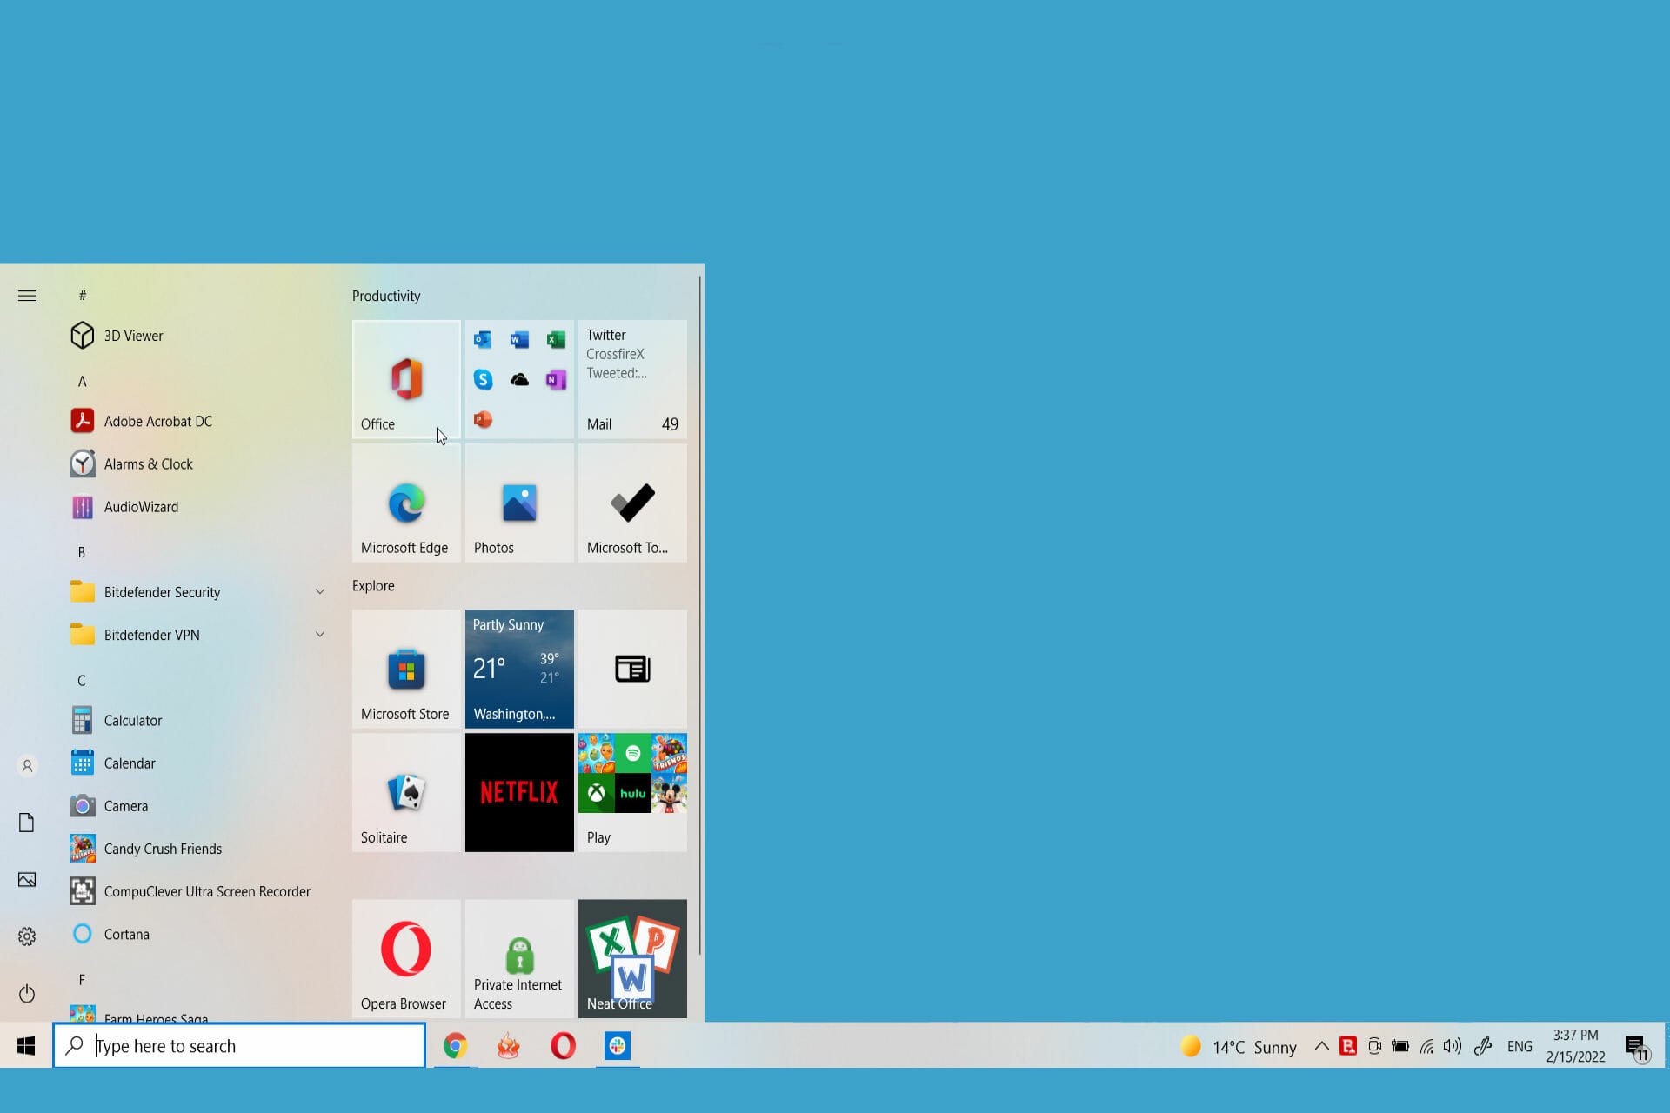Viewport: 1670px width, 1113px height.
Task: Launch Opera Browser tile
Action: click(406, 958)
